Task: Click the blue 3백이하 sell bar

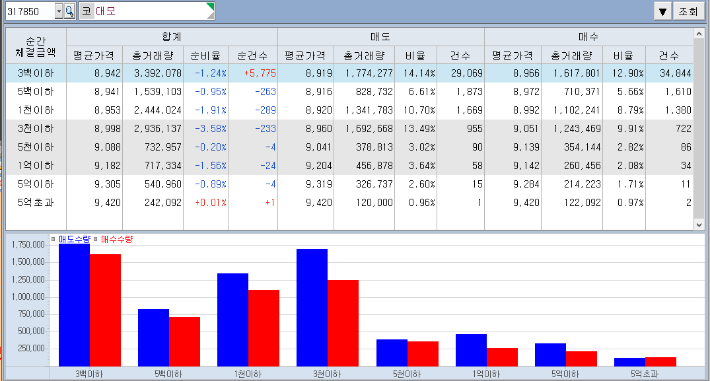Action: pos(74,305)
